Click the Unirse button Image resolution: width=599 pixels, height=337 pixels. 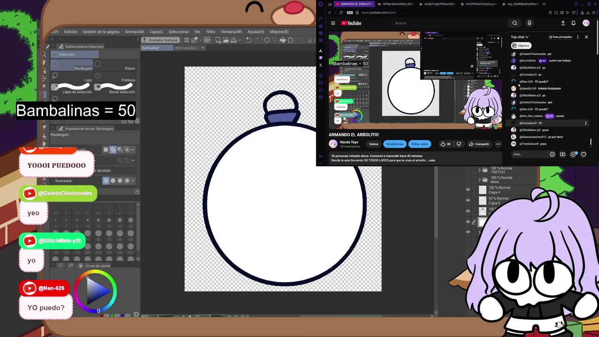(x=373, y=144)
